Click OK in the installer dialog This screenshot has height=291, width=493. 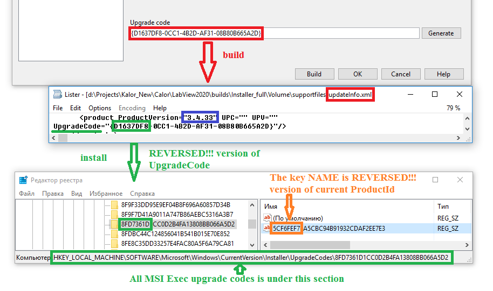click(x=358, y=74)
